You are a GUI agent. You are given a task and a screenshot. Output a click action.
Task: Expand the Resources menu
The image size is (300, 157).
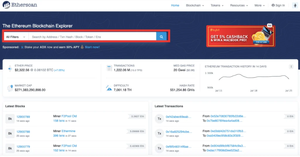tap(239, 5)
